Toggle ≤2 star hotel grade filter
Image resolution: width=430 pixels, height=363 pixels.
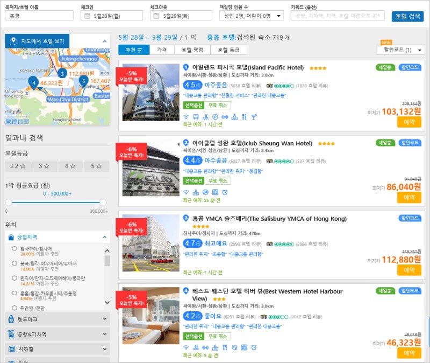click(x=18, y=166)
